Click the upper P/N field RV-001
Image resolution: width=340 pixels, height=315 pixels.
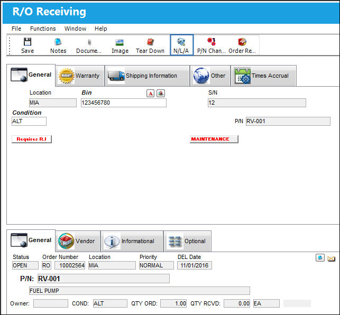pyautogui.click(x=288, y=121)
